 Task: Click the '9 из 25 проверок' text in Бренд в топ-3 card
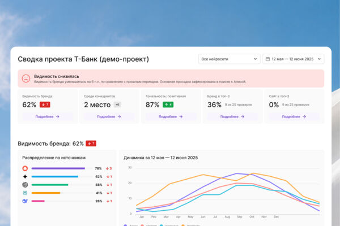pyautogui.click(x=239, y=105)
